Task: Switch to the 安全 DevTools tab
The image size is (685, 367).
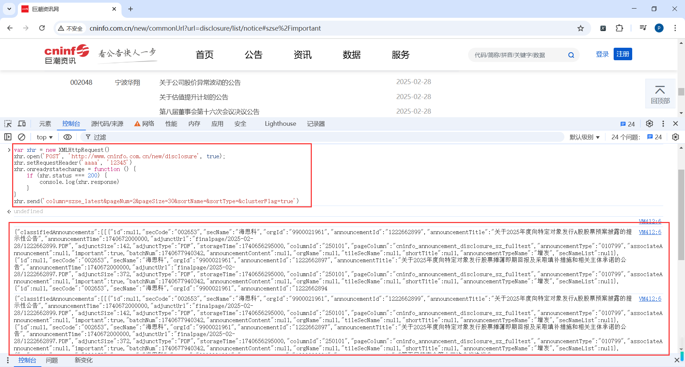Action: coord(240,124)
